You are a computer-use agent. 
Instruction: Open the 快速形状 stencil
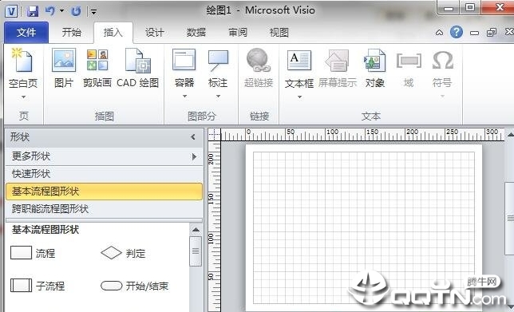click(105, 174)
